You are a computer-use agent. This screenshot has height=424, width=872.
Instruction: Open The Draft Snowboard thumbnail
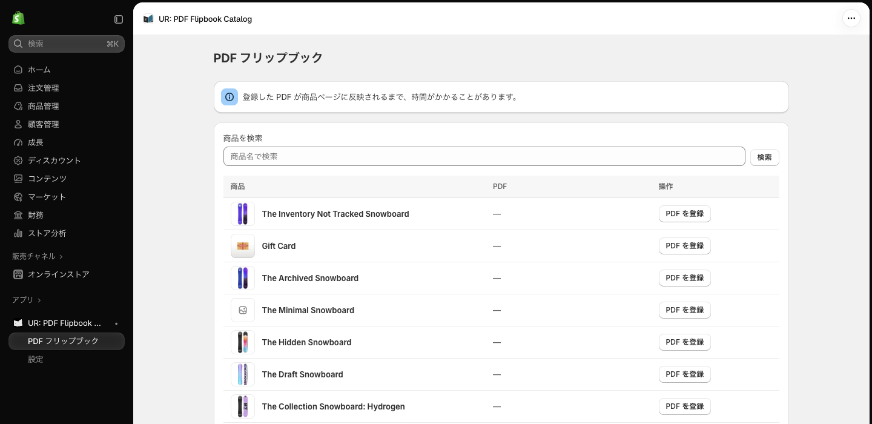[243, 374]
